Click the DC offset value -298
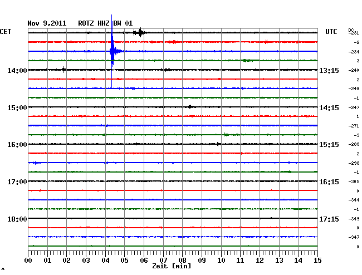Image resolution: width=362 pixels, height=275 pixels. [354, 163]
